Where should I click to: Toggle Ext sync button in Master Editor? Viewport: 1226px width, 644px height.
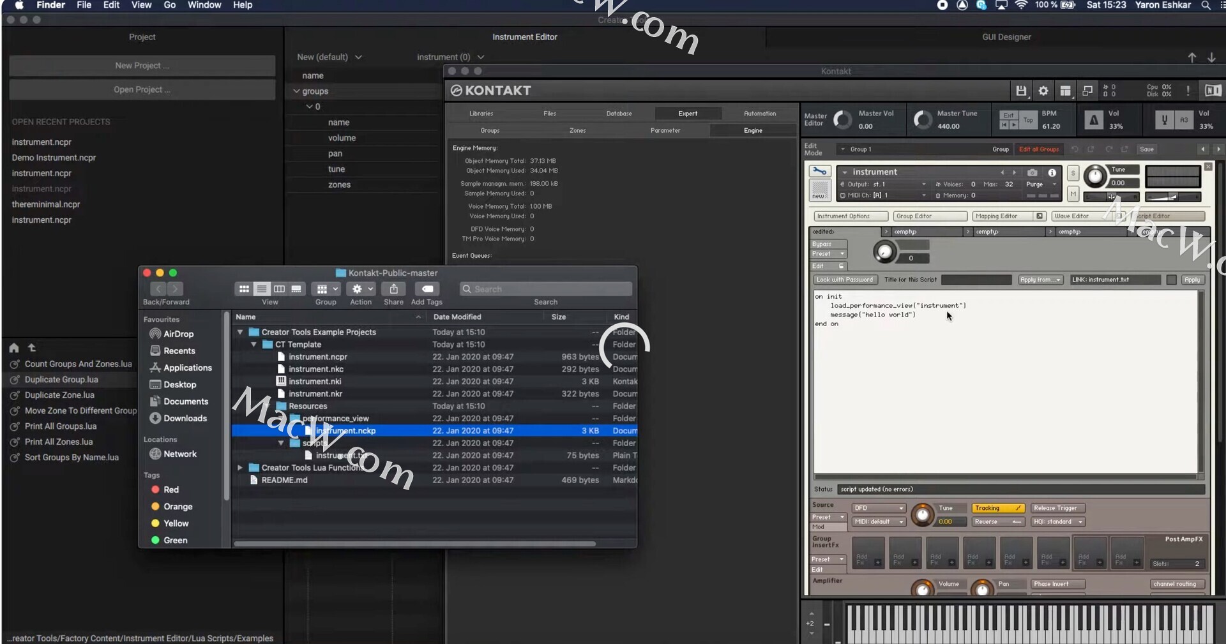1008,116
